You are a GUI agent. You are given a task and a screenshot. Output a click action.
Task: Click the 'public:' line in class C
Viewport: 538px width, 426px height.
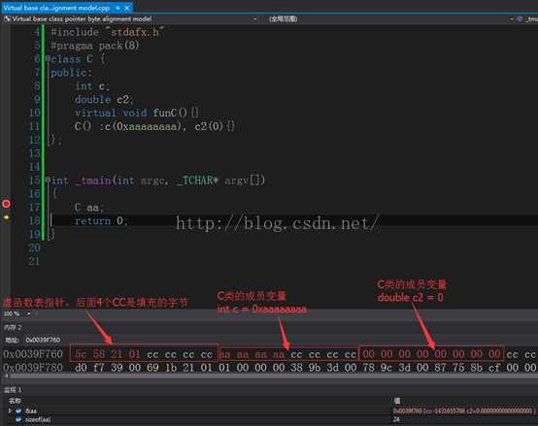pyautogui.click(x=71, y=73)
